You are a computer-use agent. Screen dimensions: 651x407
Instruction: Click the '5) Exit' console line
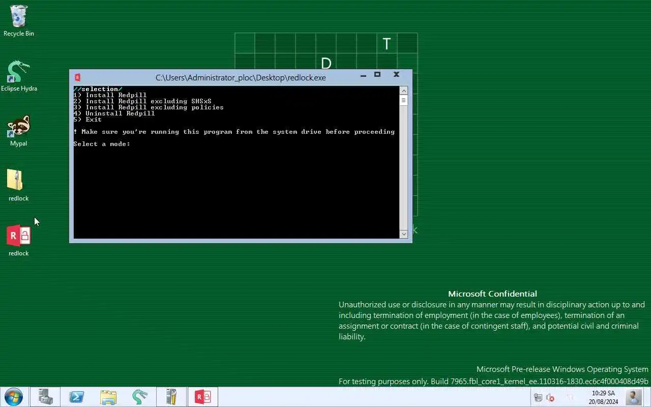click(x=87, y=120)
